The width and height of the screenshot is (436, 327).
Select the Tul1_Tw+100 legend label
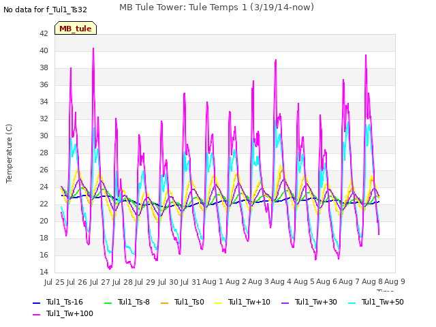coord(69,313)
